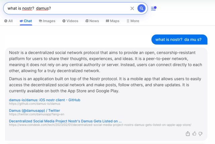Clear the search query with X
The height and width of the screenshot is (144, 215).
(x=132, y=8)
